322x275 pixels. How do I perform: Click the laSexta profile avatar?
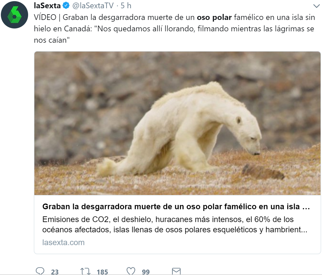point(14,15)
